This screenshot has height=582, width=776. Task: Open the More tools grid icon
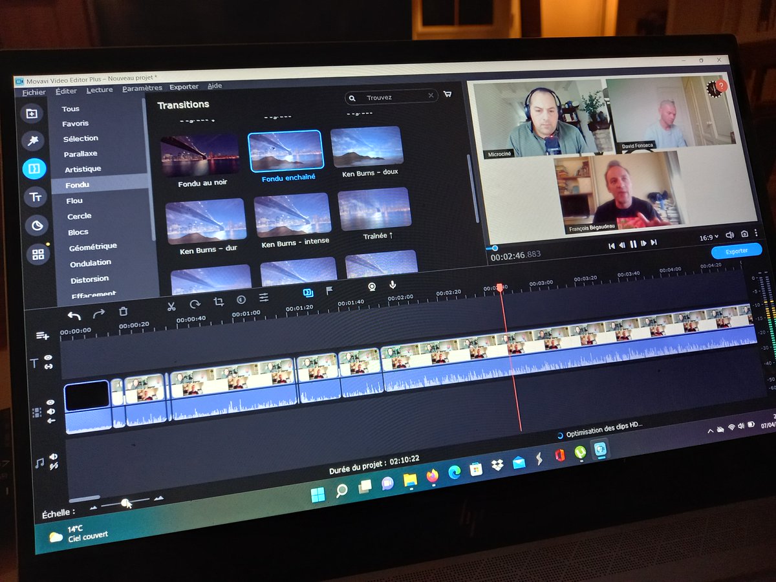pyautogui.click(x=38, y=254)
